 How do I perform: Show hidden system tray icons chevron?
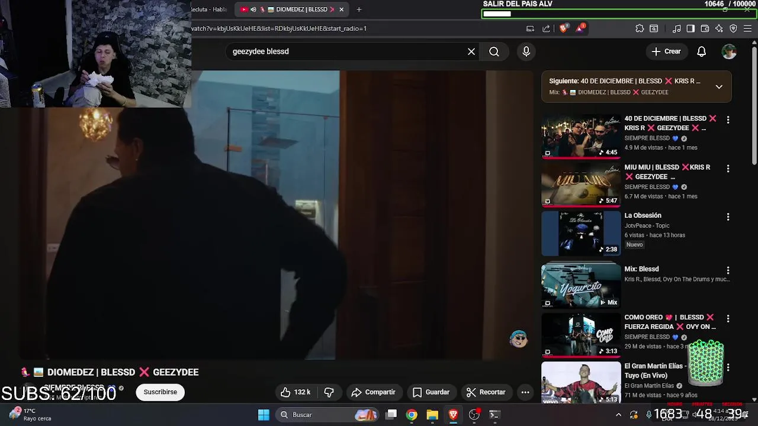pyautogui.click(x=618, y=415)
